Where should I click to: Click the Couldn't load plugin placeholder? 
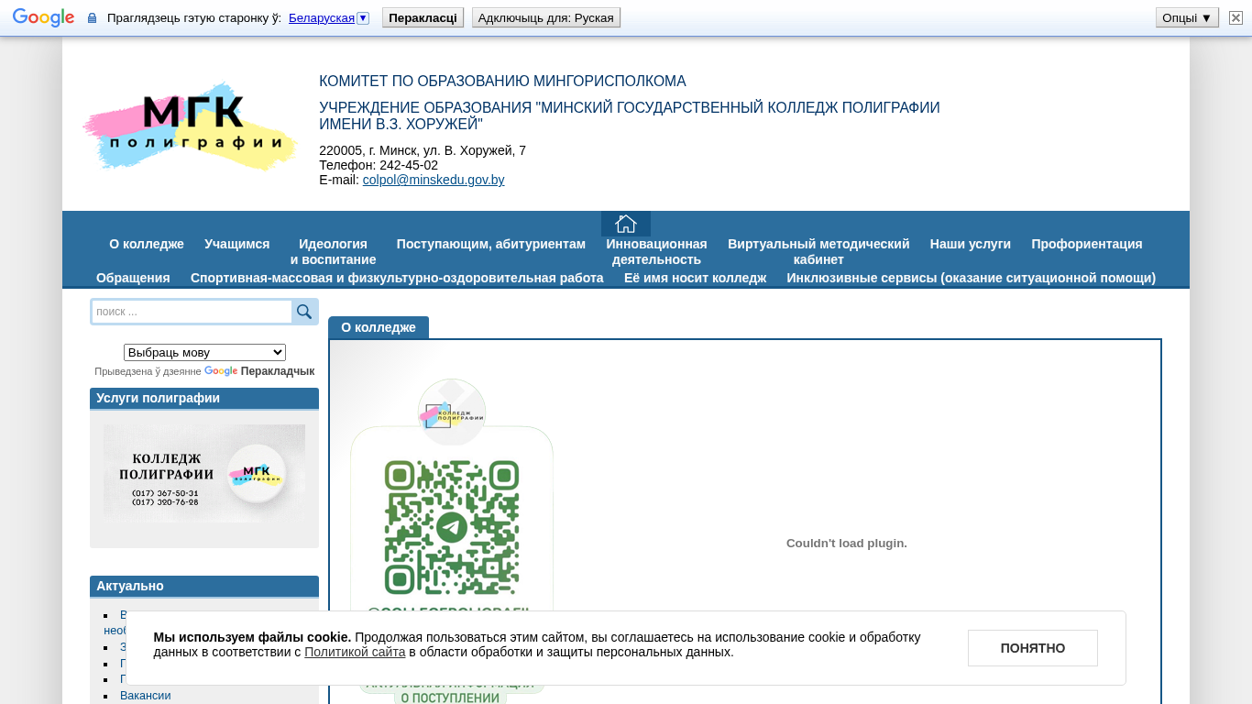(847, 543)
